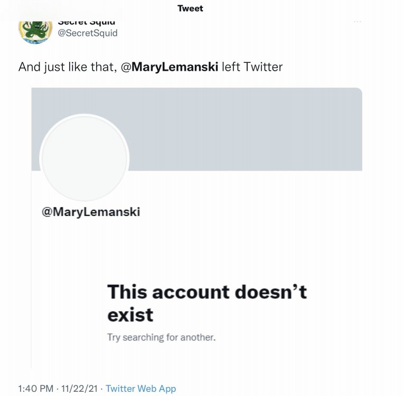The height and width of the screenshot is (396, 404).
Task: Open the Secret Squid octopus avatar
Action: pyautogui.click(x=35, y=32)
